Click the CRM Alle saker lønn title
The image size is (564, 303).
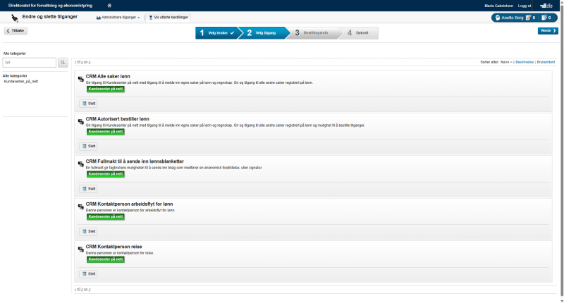(x=108, y=76)
